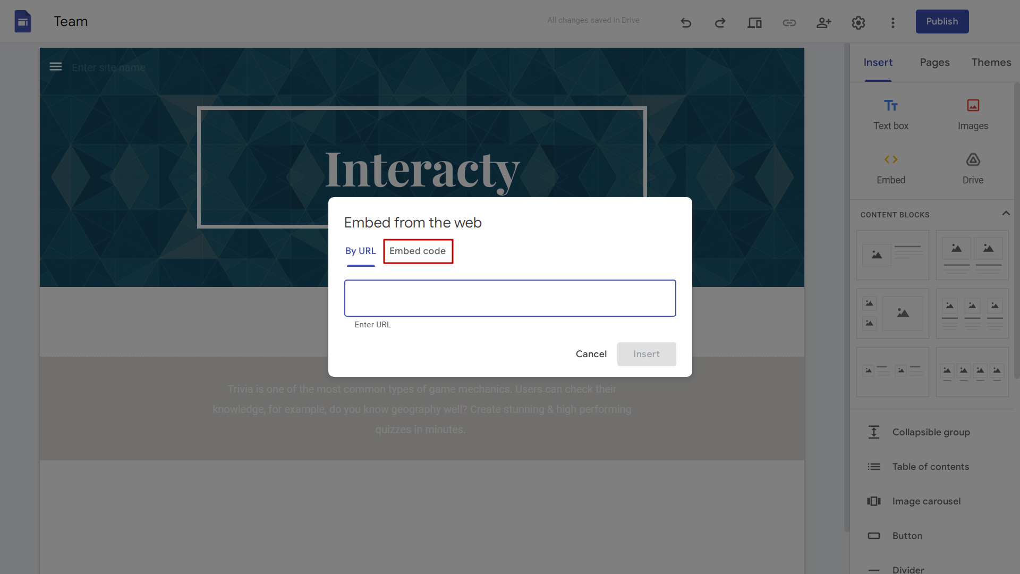Open the Pages panel tab
Viewport: 1020px width, 574px height.
(x=934, y=63)
